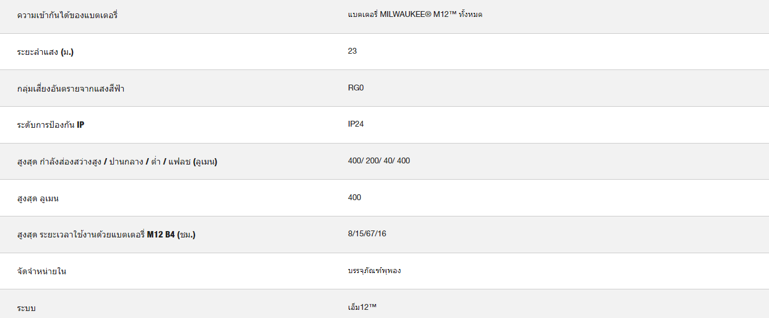Click the ระยะลำแสง (ม.) label
The width and height of the screenshot is (769, 318).
[46, 52]
